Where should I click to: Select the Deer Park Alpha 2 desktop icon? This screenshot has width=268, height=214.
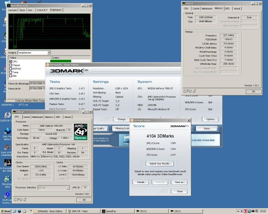(7, 134)
